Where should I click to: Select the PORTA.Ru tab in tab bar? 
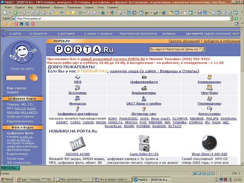[x=10, y=168]
